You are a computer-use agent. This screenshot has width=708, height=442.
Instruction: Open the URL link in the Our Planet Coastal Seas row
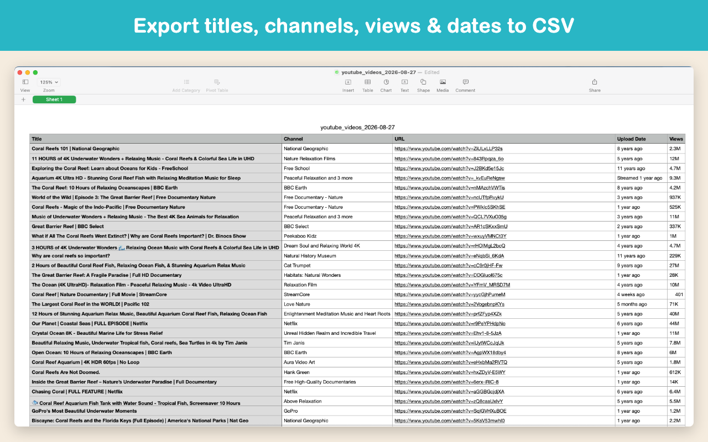tap(450, 324)
